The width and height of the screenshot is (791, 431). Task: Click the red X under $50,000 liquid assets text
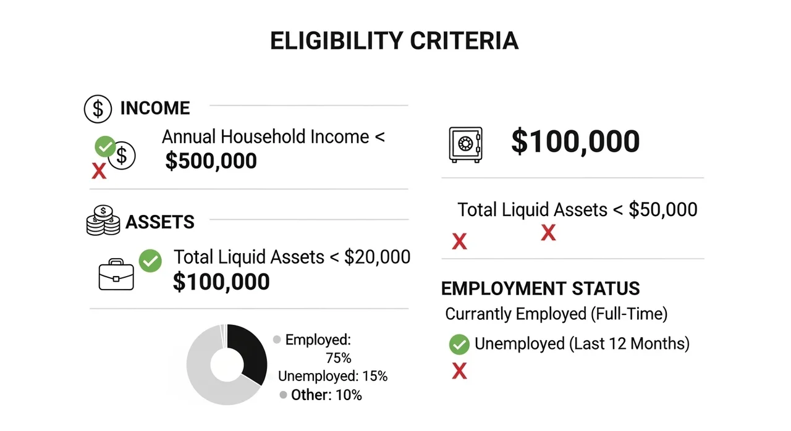pyautogui.click(x=548, y=233)
